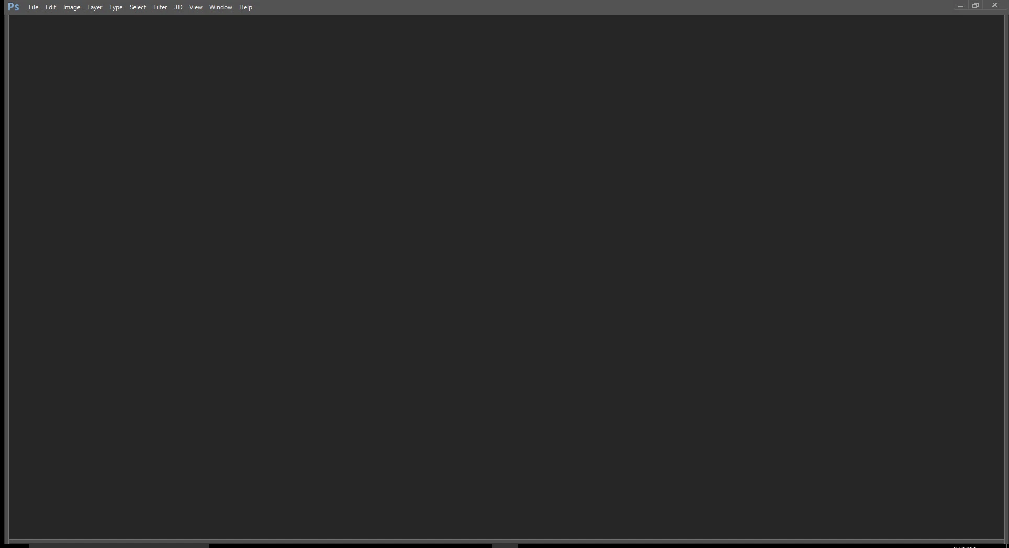Click the small gray taskbar item at bottom center
Screen dimensions: 1009x548
(x=505, y=545)
